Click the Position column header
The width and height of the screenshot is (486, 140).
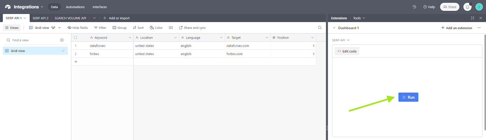293,38
